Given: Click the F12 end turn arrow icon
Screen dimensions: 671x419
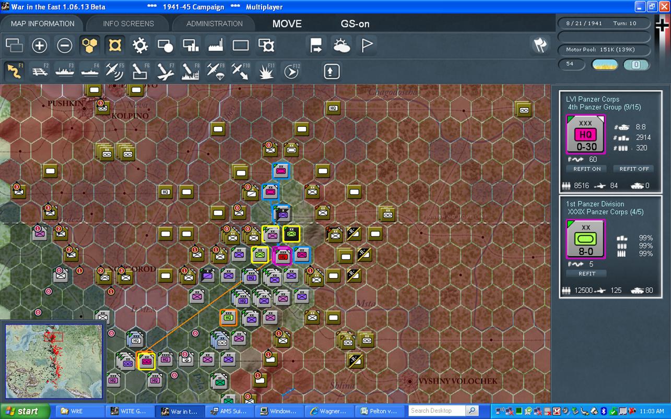Looking at the screenshot, I should coord(291,71).
